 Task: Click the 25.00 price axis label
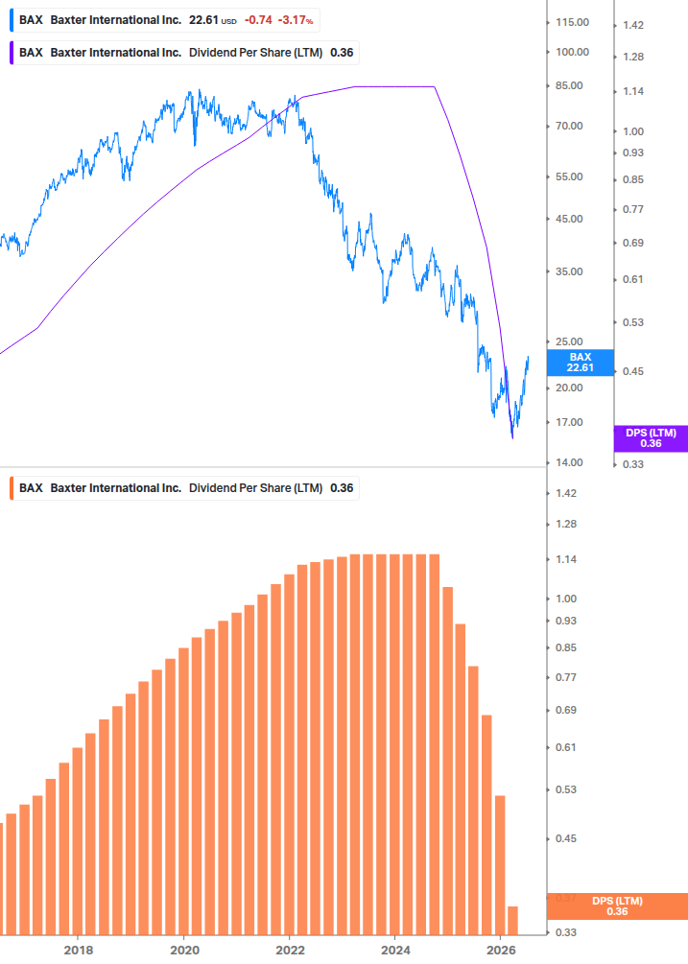click(569, 341)
